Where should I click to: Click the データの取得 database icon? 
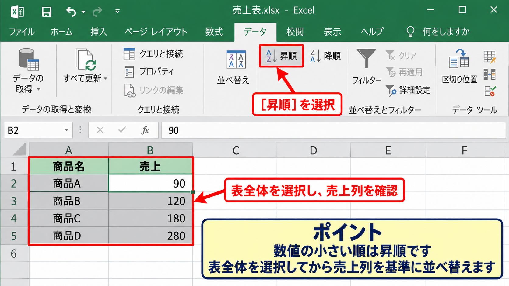coord(28,59)
